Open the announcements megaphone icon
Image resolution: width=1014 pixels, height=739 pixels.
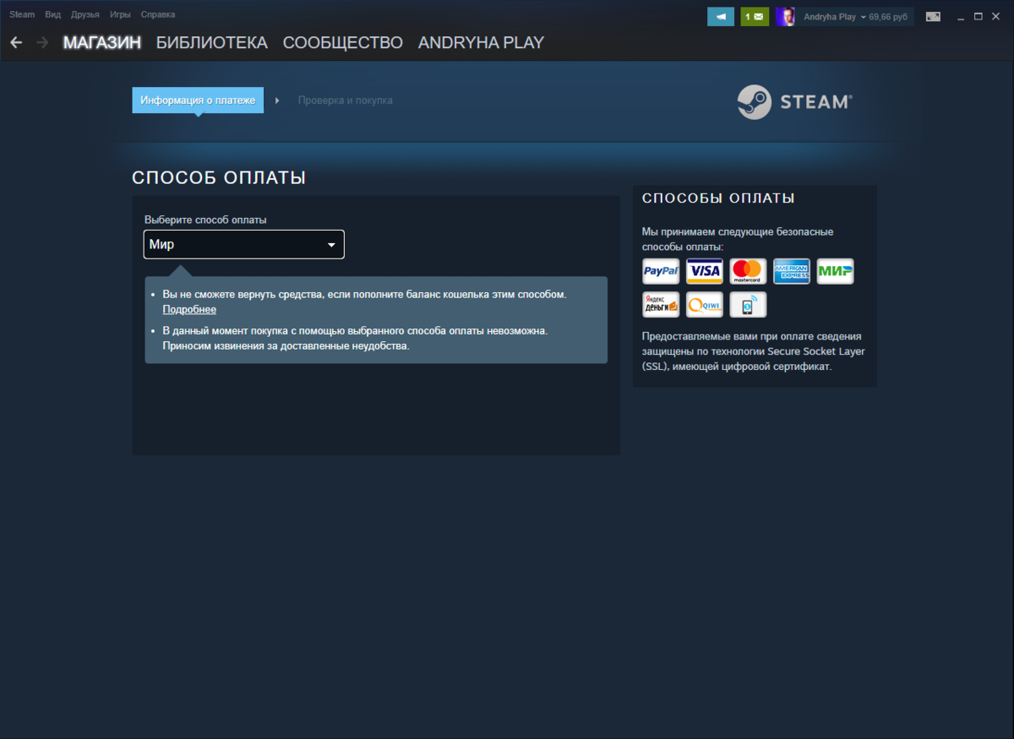pyautogui.click(x=721, y=16)
